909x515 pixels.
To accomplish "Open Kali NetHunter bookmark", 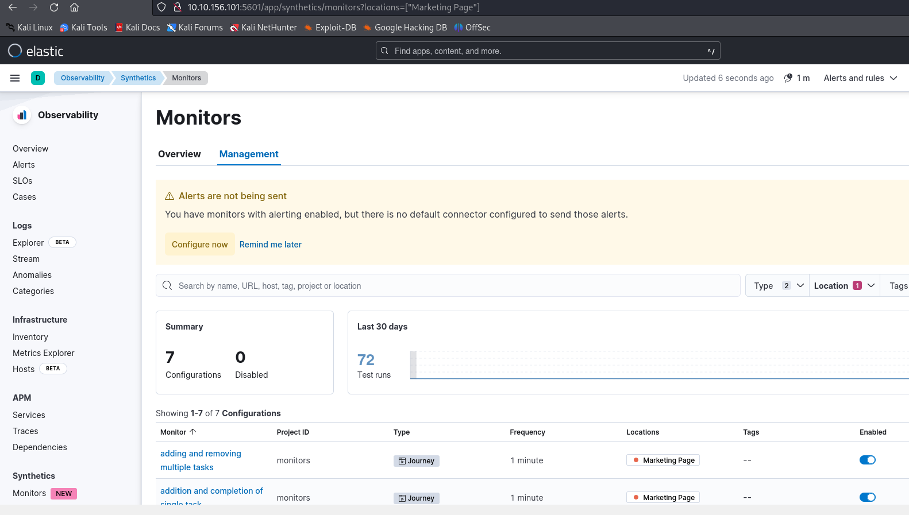I will [x=263, y=28].
